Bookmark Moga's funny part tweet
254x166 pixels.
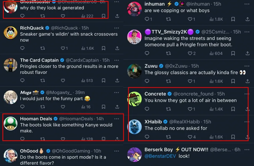(x=103, y=107)
